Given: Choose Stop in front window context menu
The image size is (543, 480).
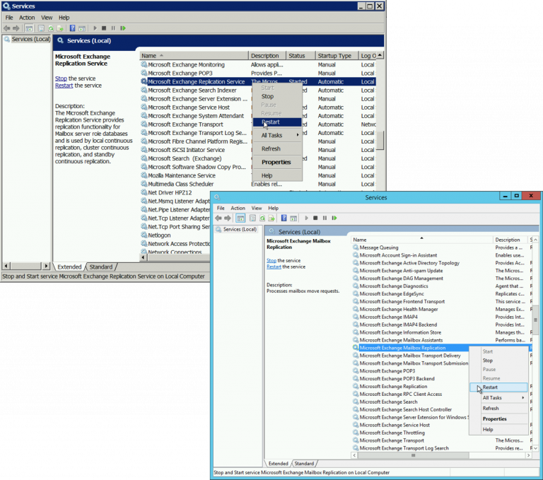Looking at the screenshot, I should (x=498, y=361).
